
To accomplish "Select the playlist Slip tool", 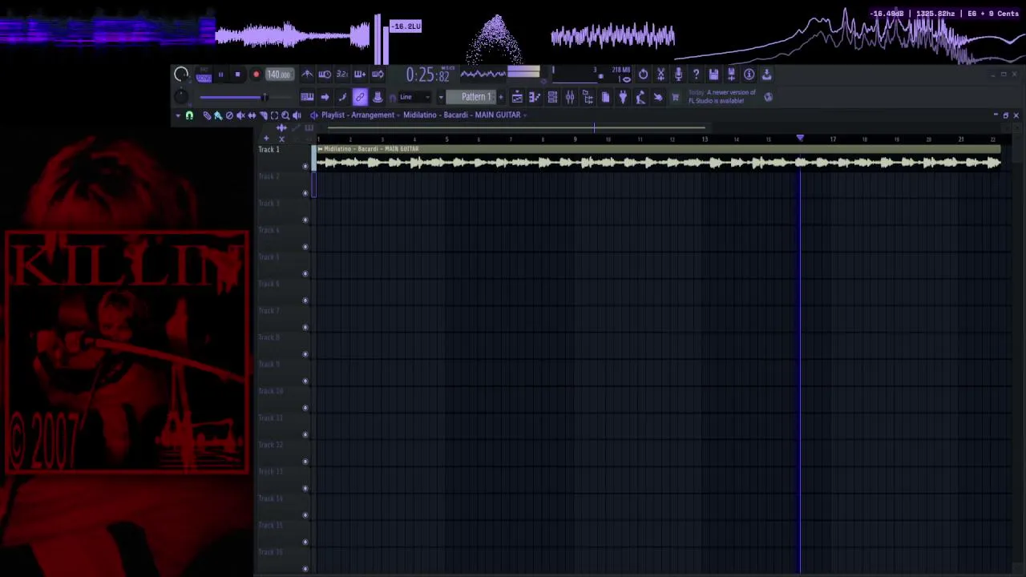I will pos(251,115).
